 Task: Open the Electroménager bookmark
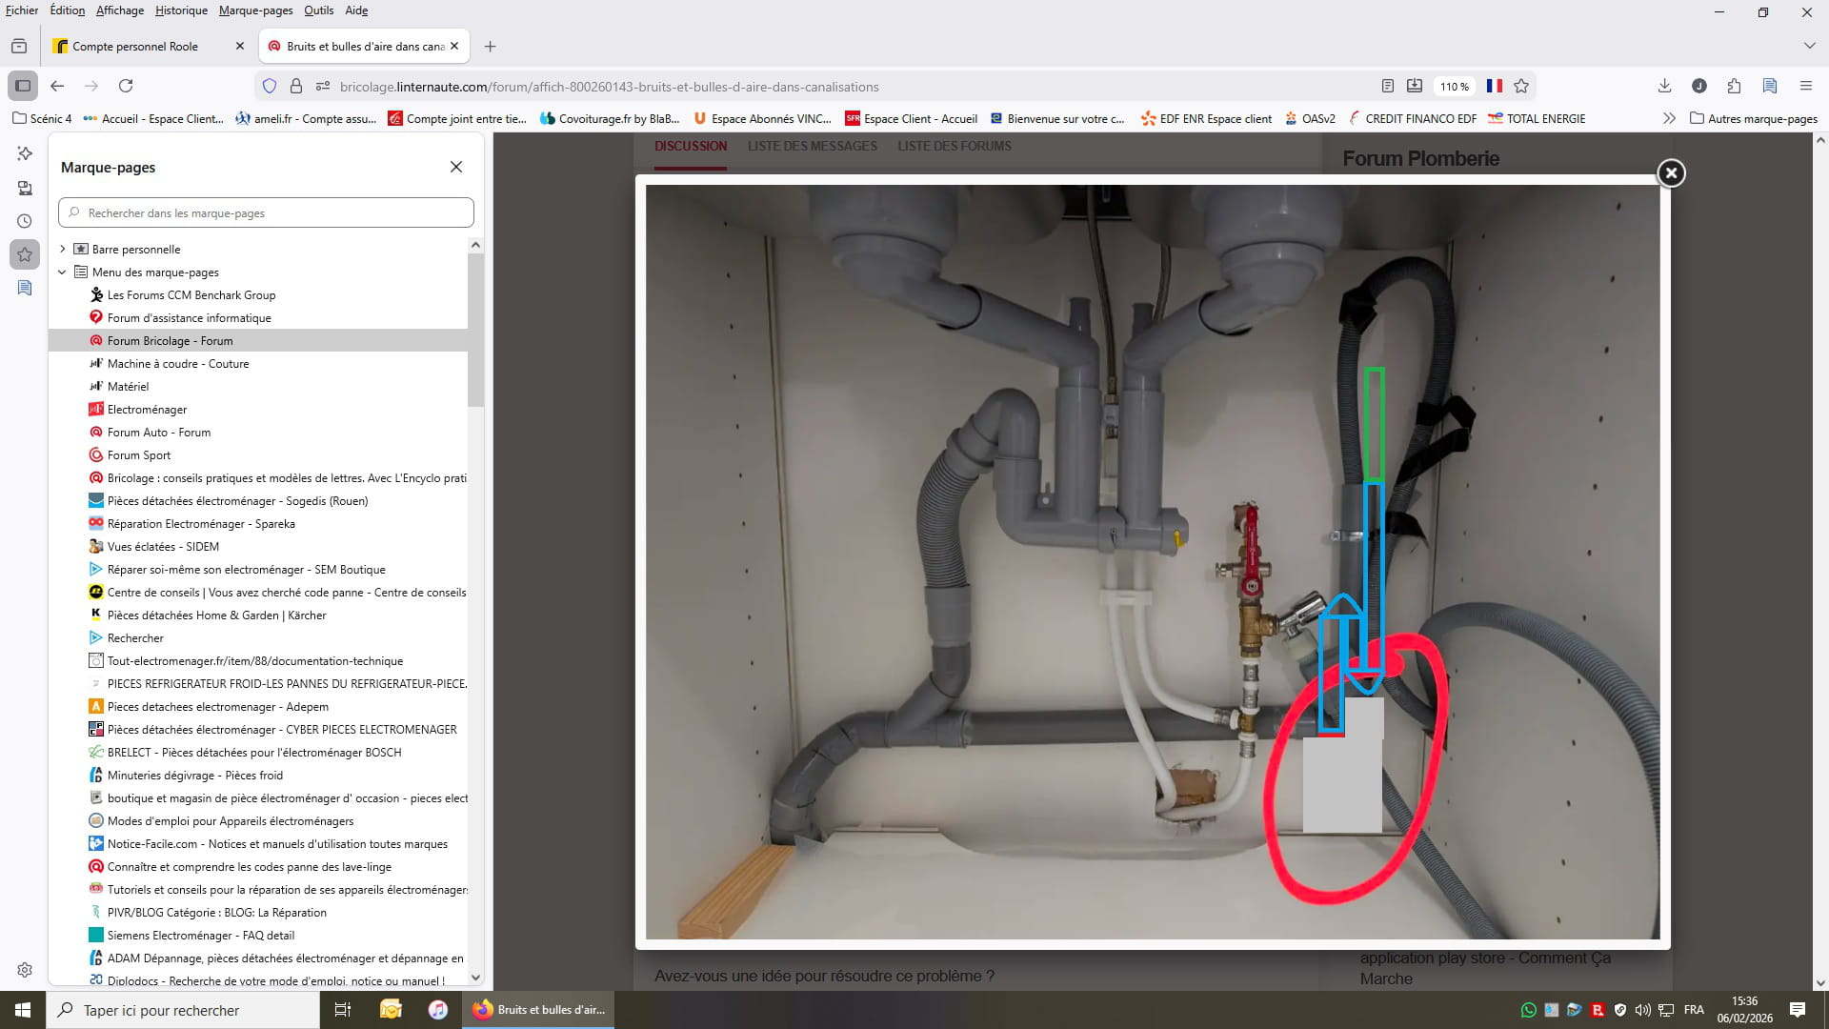click(147, 409)
